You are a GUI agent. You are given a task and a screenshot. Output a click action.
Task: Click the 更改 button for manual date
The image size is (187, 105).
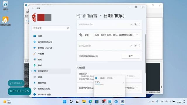coord(131,56)
